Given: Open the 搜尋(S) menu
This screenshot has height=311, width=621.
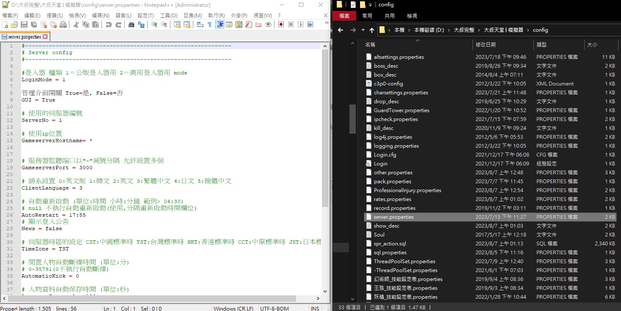Looking at the screenshot, I should 55,15.
